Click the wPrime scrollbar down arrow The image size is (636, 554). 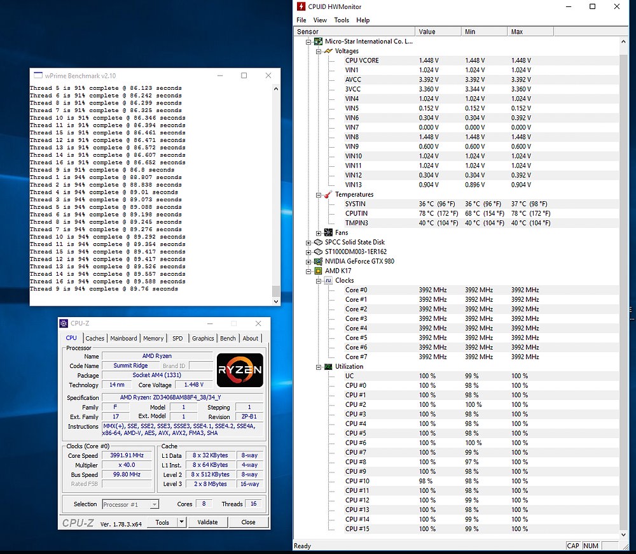click(276, 301)
